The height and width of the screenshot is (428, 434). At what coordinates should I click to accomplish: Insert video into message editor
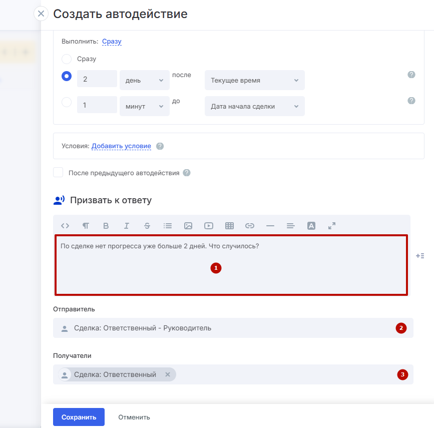point(209,226)
